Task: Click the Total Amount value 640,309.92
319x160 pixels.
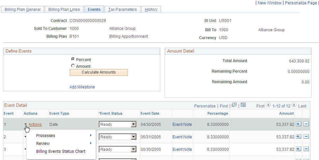Action: click(299, 61)
